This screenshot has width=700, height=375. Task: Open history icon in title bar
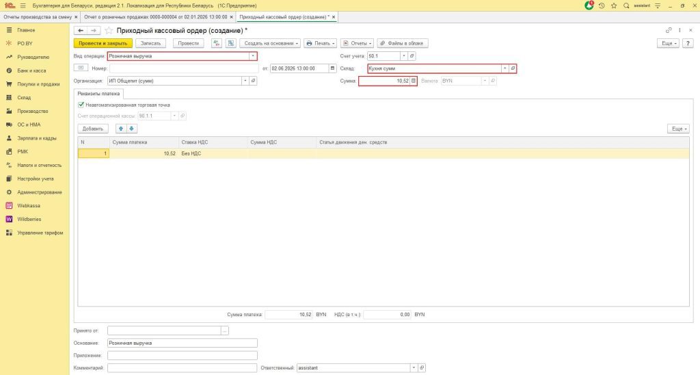point(602,5)
